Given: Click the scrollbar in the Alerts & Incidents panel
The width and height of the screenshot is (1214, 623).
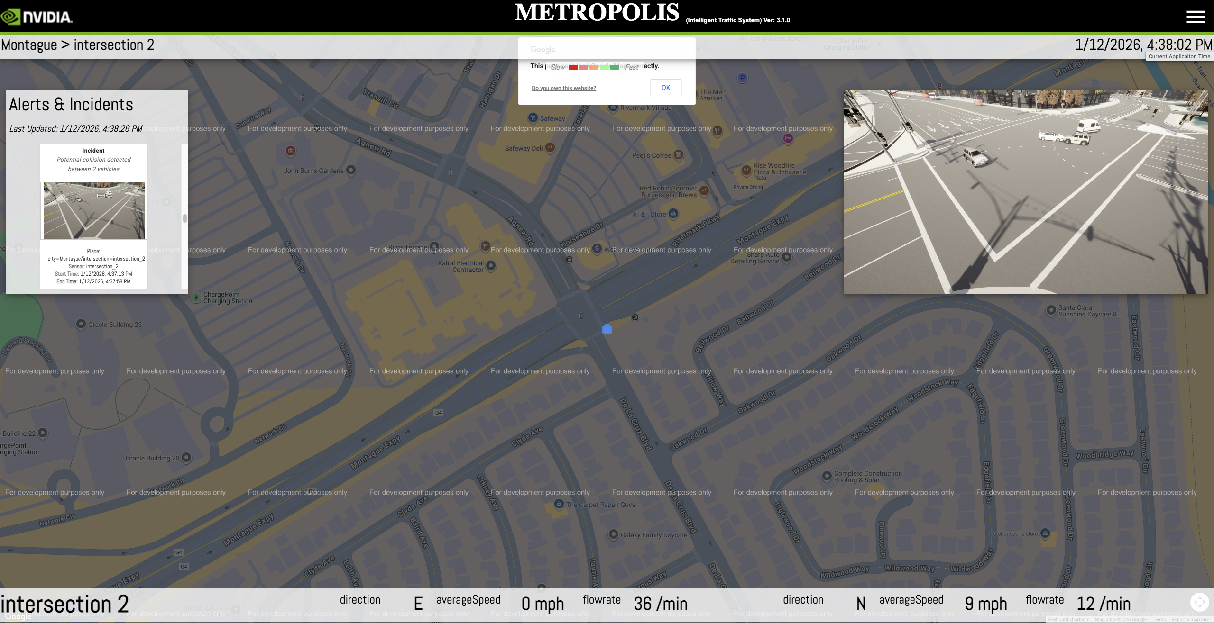Looking at the screenshot, I should [x=184, y=218].
